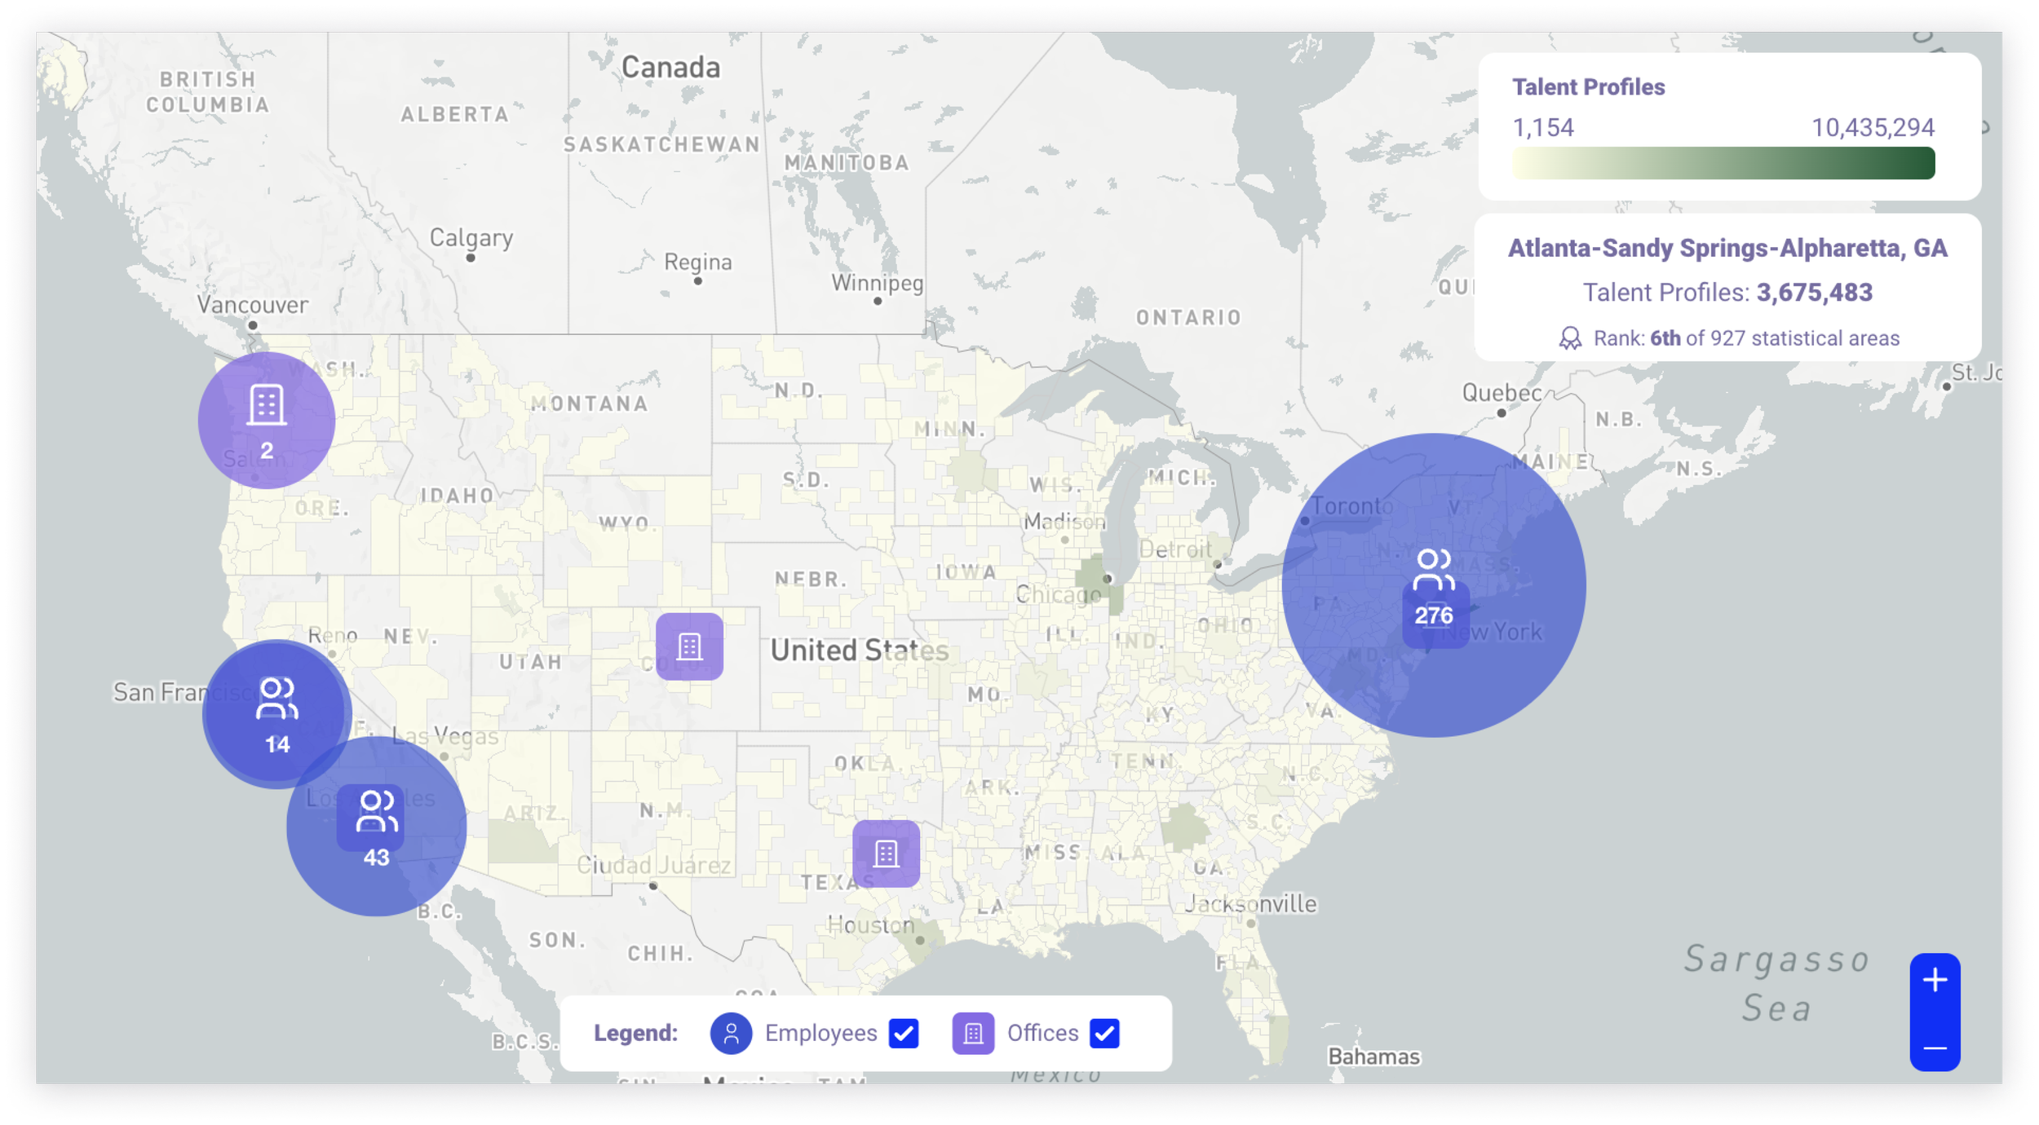Click the rank ribbon badge icon
The image size is (2039, 1125).
click(x=1569, y=338)
